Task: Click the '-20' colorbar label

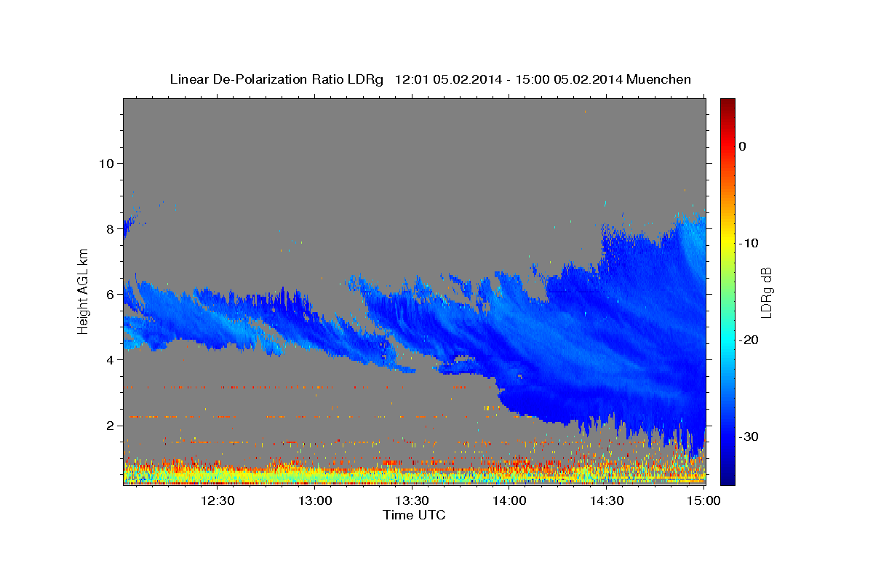Action: pos(749,340)
